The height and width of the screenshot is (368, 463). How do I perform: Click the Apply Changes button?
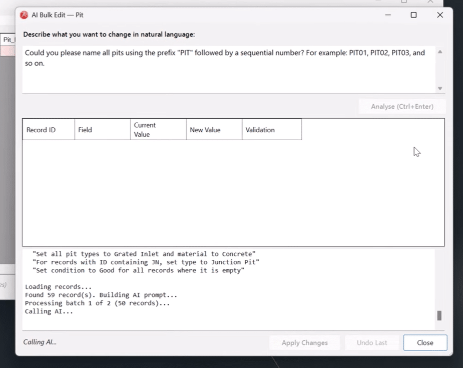(x=304, y=342)
